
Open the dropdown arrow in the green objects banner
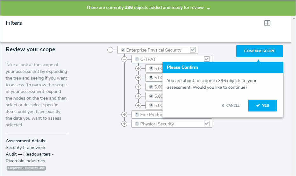point(209,9)
